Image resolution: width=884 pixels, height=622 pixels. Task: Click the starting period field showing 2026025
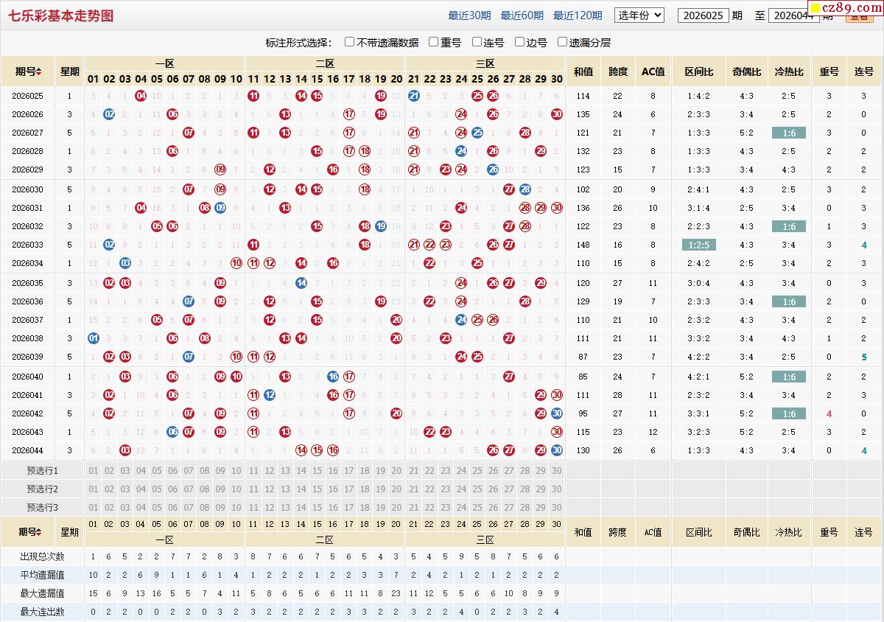703,15
